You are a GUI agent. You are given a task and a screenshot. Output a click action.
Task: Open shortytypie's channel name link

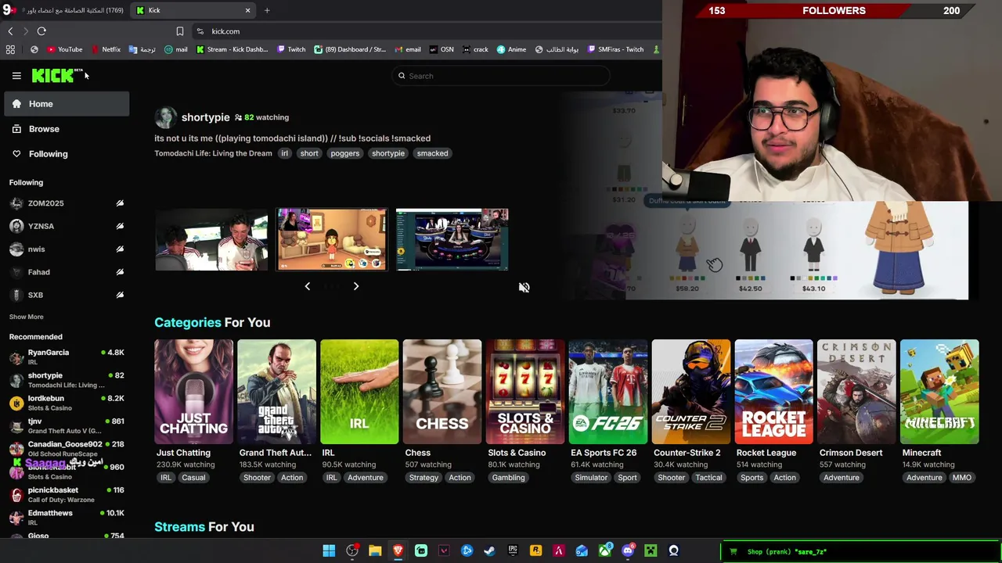pos(205,117)
